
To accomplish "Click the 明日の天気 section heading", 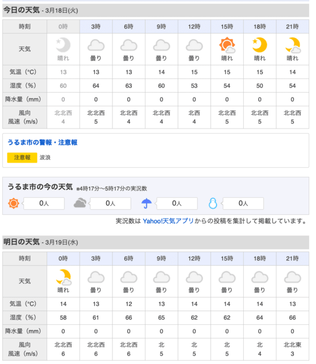I will click(22, 242).
